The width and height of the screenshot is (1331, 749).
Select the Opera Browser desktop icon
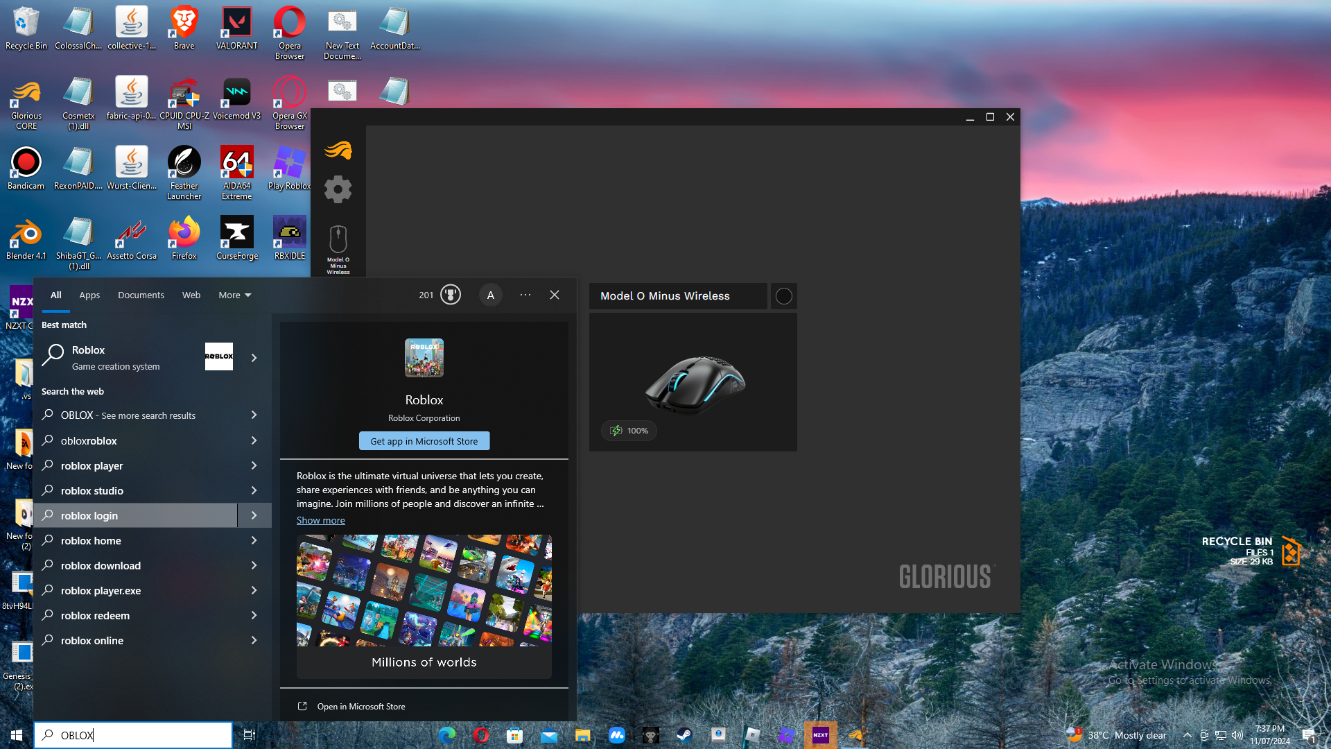click(289, 33)
